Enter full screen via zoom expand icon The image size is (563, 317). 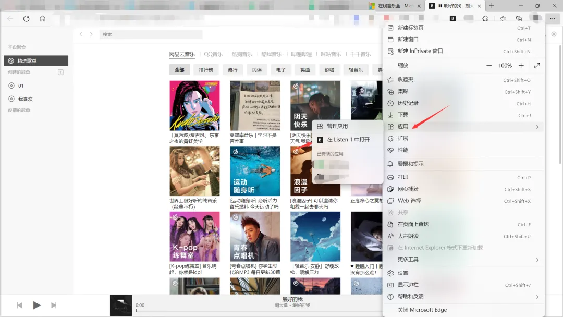tap(537, 65)
